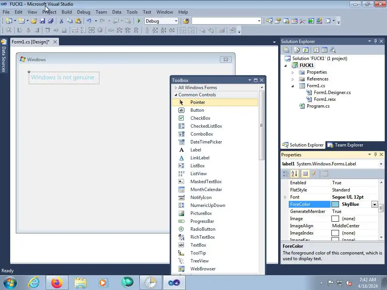387x290 pixels.
Task: Open the Debug configuration dropdown
Action: tap(176, 21)
